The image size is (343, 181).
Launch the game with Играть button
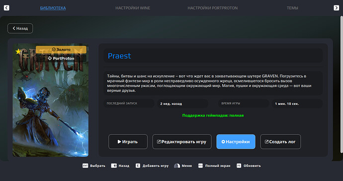click(128, 142)
